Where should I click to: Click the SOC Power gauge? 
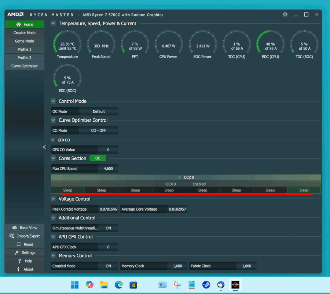pos(203,45)
